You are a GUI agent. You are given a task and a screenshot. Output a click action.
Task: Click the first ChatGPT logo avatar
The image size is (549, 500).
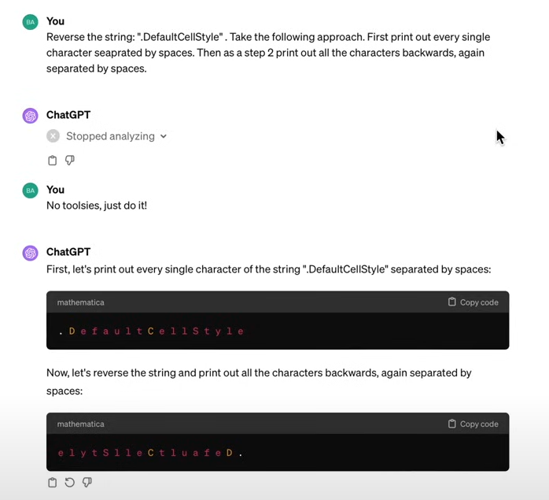tap(31, 116)
